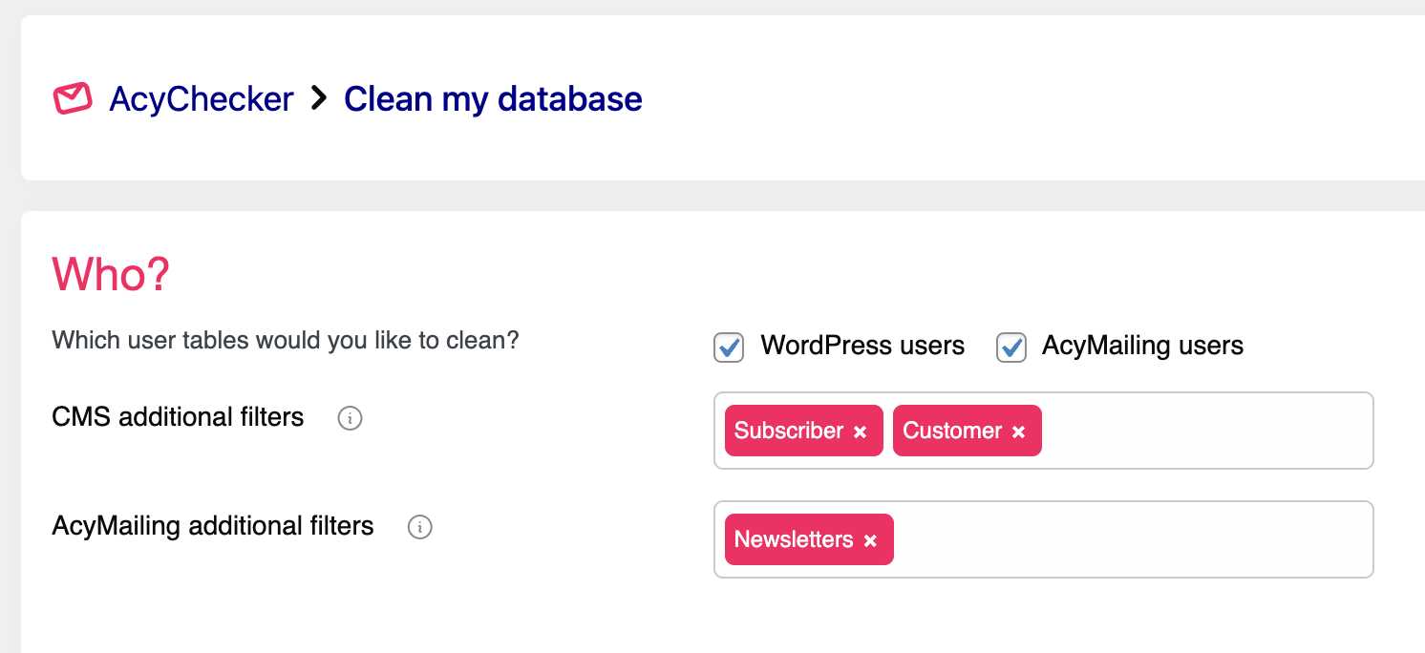Click the AcyMailing additional filters label
Image resolution: width=1425 pixels, height=653 pixels.
(213, 526)
